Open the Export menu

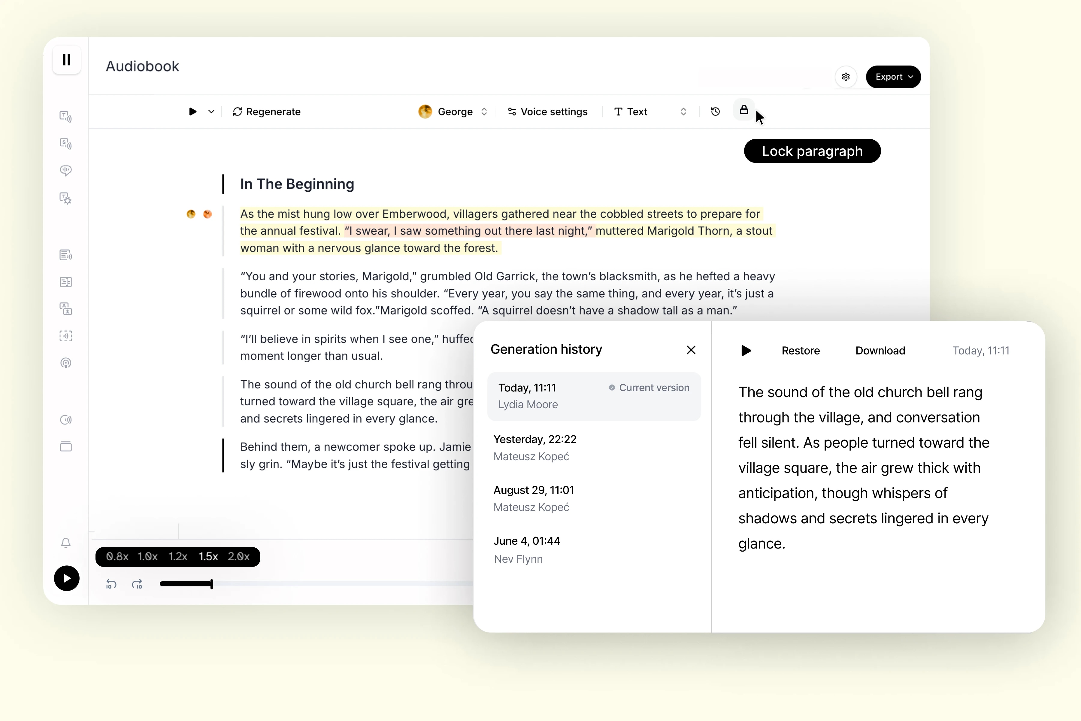pos(893,77)
